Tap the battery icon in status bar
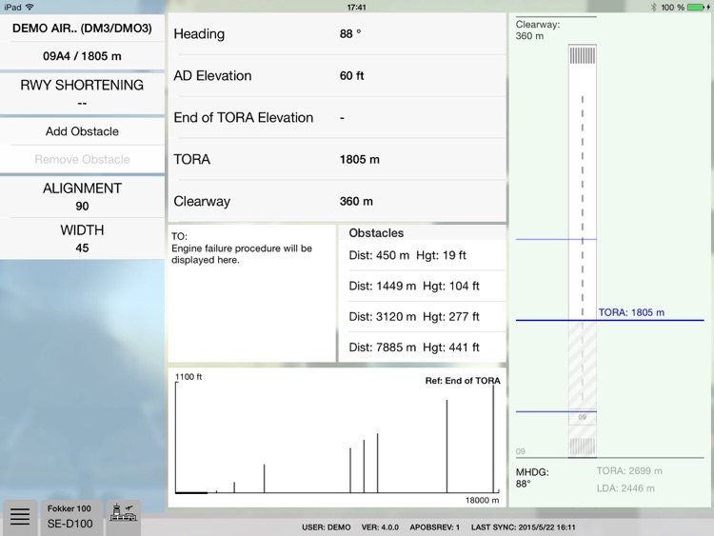This screenshot has width=714, height=536. 696,8
